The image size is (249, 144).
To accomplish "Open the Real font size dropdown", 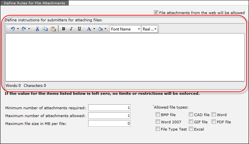I will 150,29.
